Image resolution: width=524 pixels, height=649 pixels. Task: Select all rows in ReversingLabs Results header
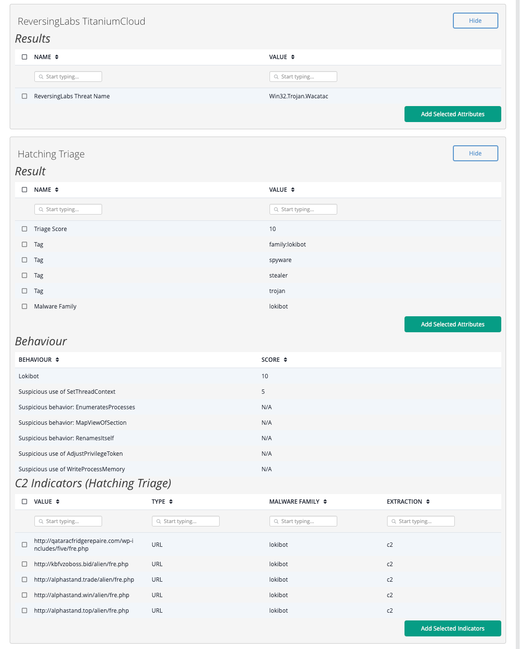[25, 57]
